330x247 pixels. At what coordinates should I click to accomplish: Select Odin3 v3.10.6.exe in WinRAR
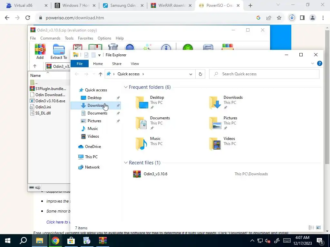pos(48,101)
